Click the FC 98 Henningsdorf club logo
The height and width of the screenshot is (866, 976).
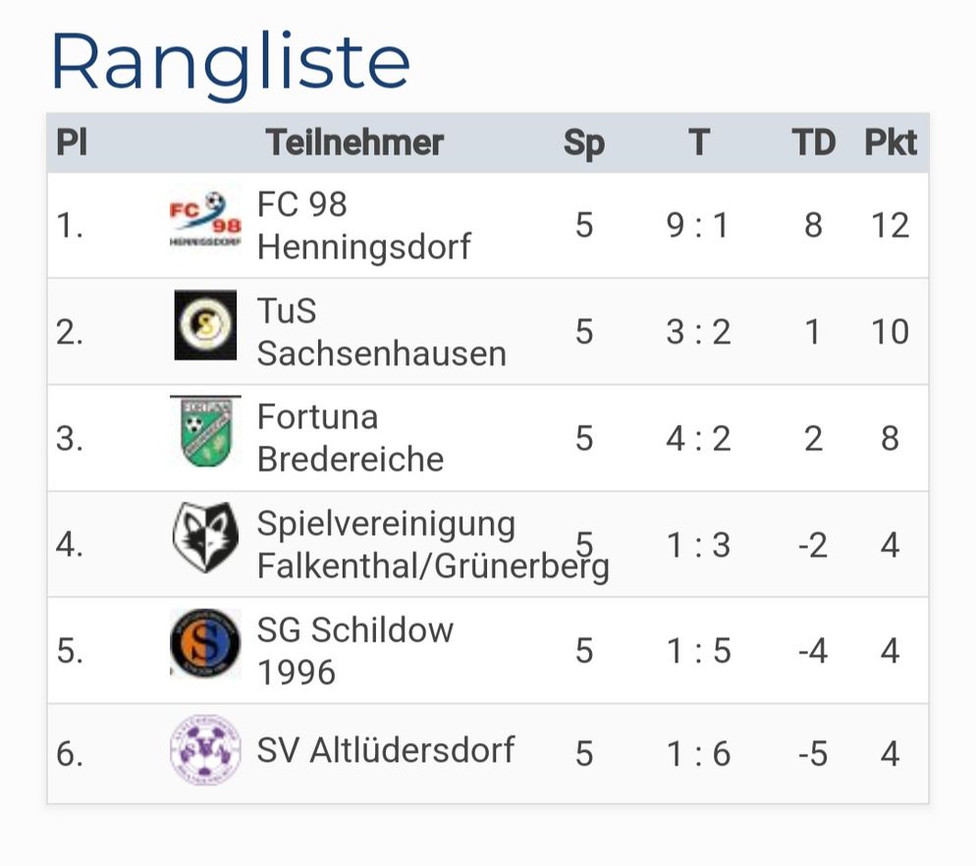(205, 219)
